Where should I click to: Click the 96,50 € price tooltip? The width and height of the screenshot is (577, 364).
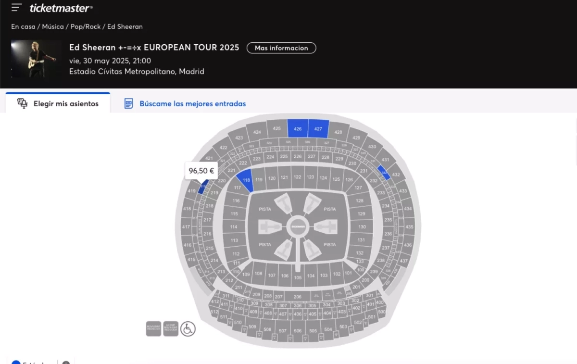(201, 171)
